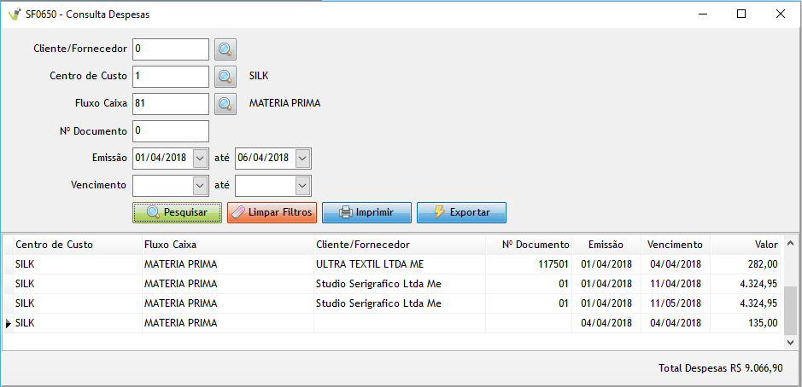
Task: Sort by the Valor column header
Action: coord(765,245)
